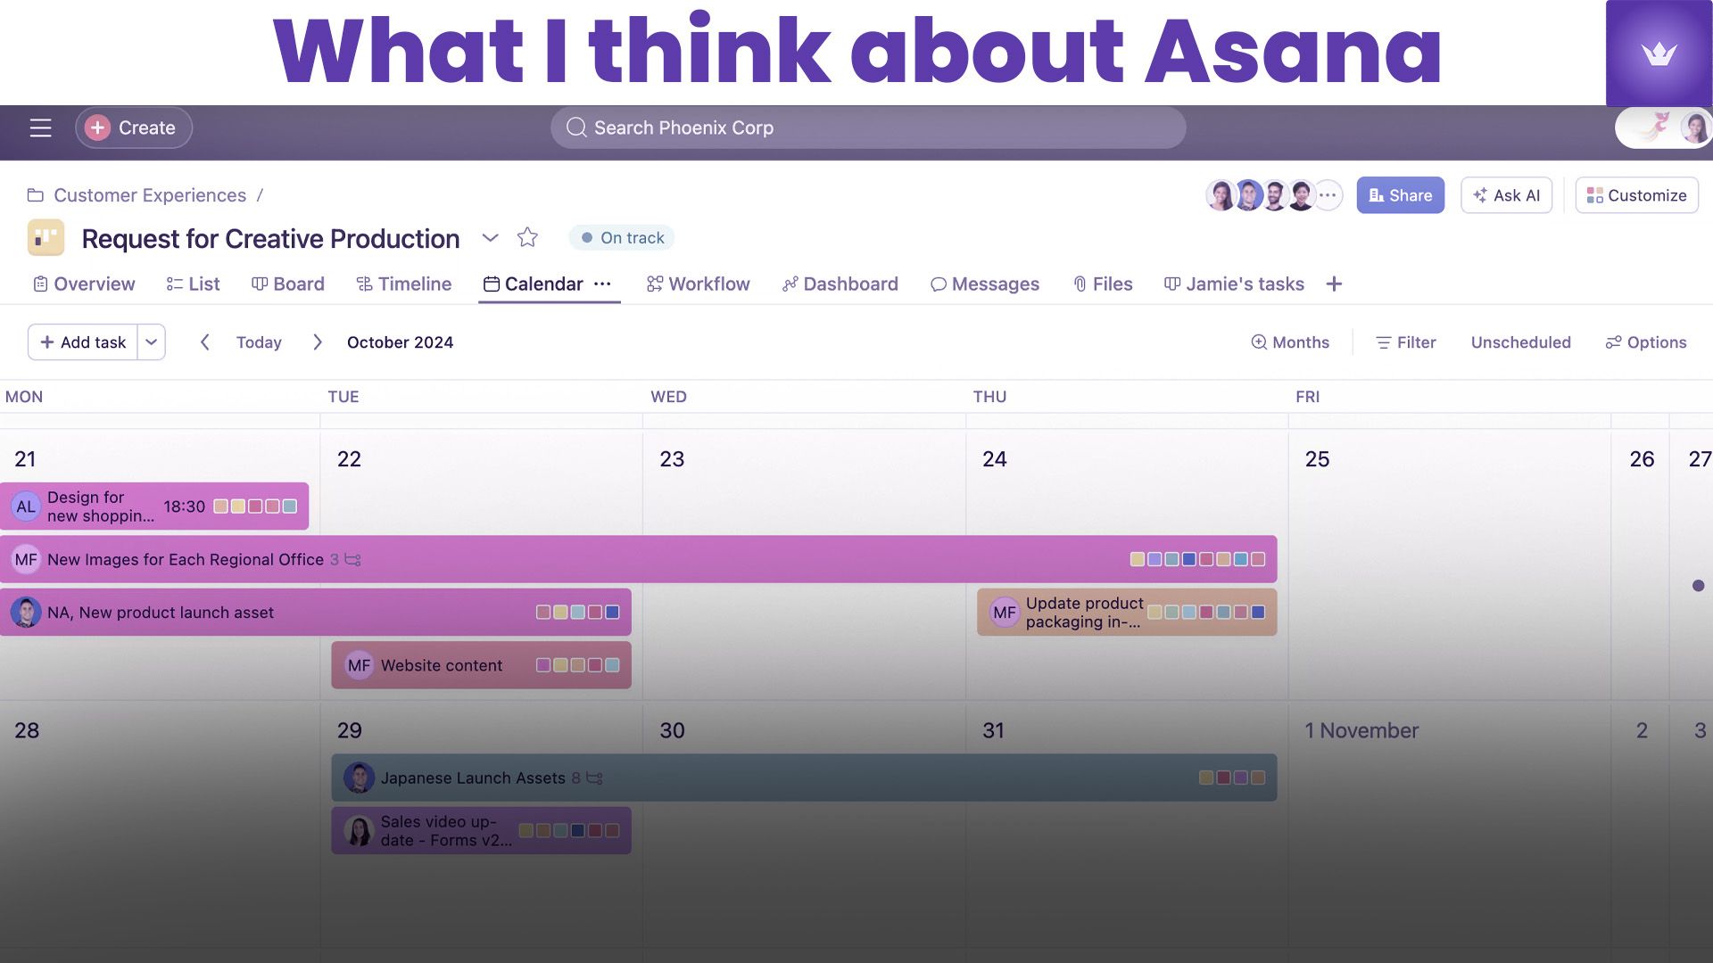Open the user profile avatar menu
Screen dimensions: 1713x963
[x=1693, y=128]
